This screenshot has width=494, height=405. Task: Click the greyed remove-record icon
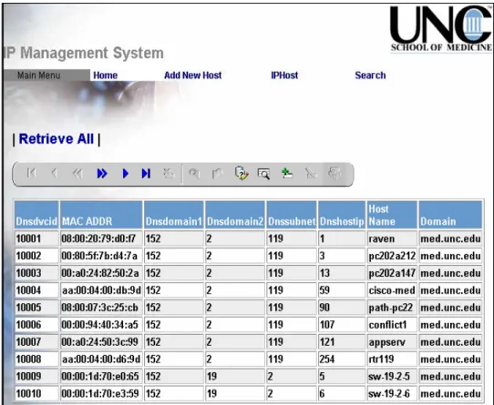tap(311, 174)
